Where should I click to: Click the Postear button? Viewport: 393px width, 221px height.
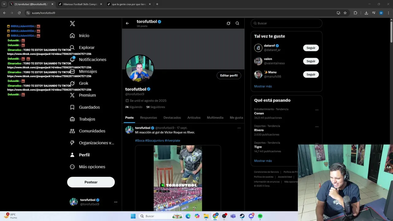91,182
